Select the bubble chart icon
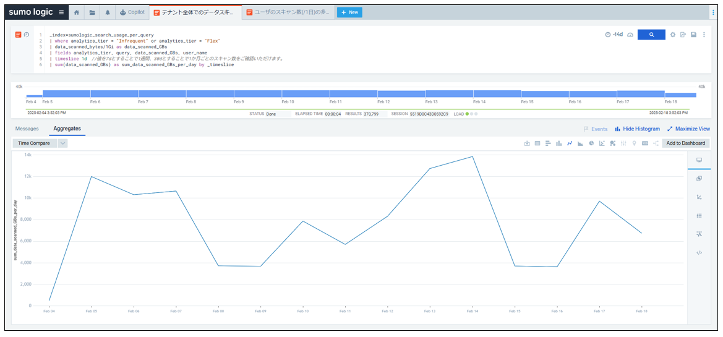723x337 pixels. [x=612, y=143]
